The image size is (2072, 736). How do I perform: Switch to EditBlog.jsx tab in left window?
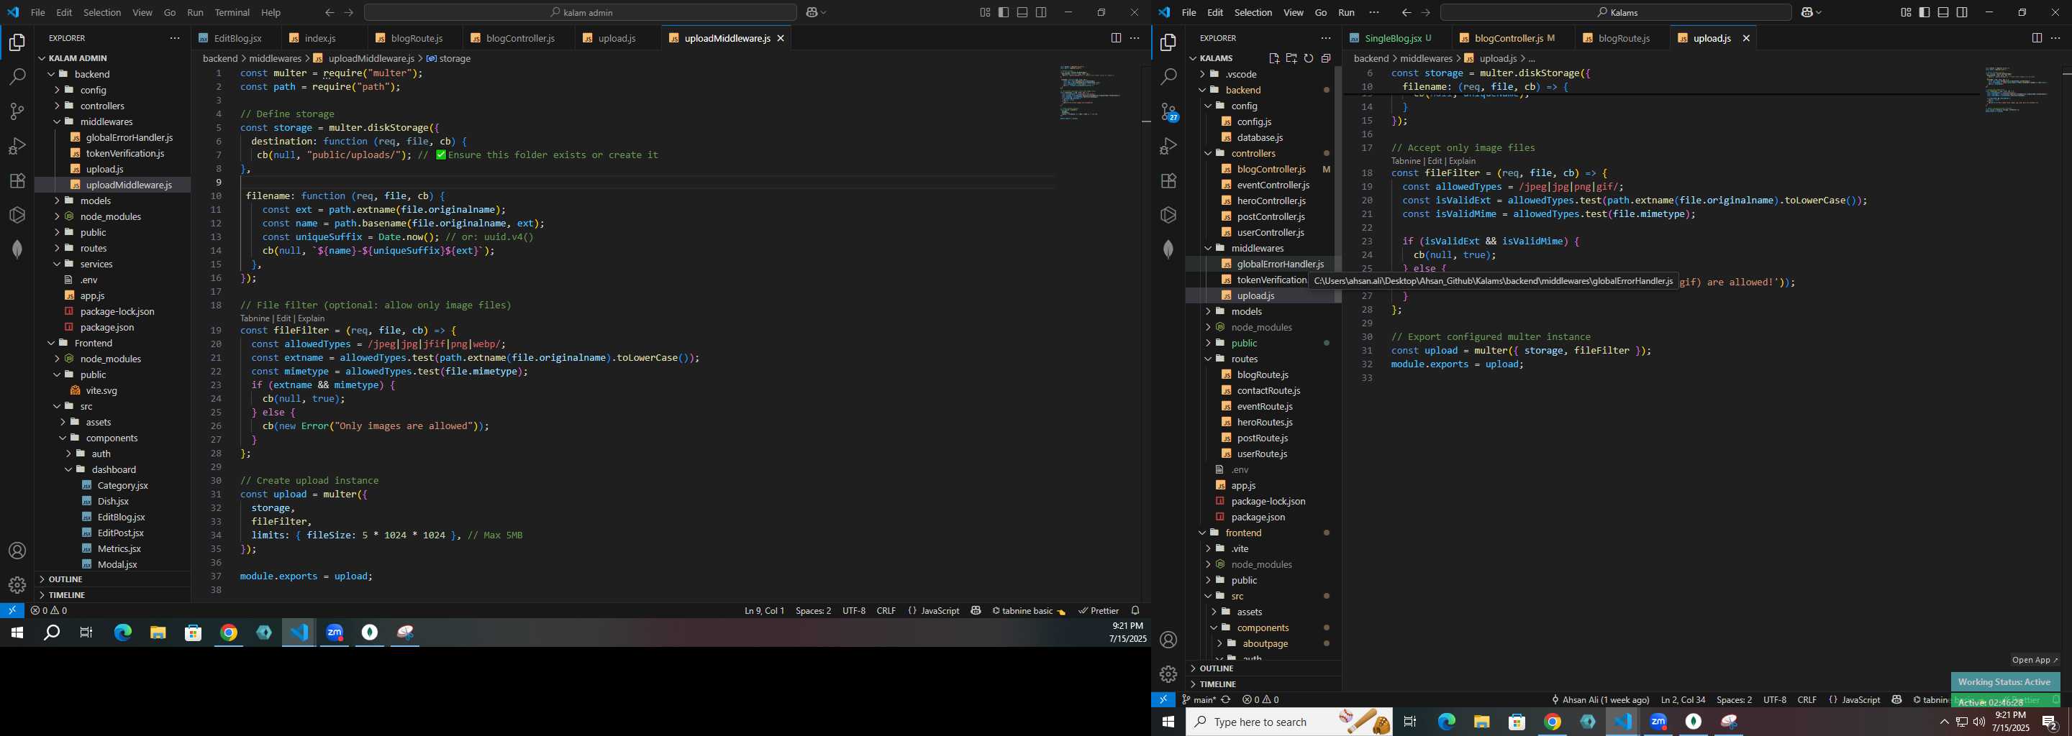pyautogui.click(x=237, y=38)
